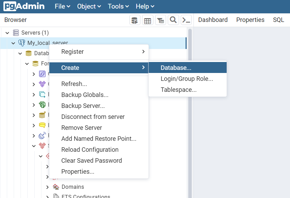Image resolution: width=290 pixels, height=198 pixels.
Task: Launch the PSQL Tool terminal icon
Action: click(186, 20)
